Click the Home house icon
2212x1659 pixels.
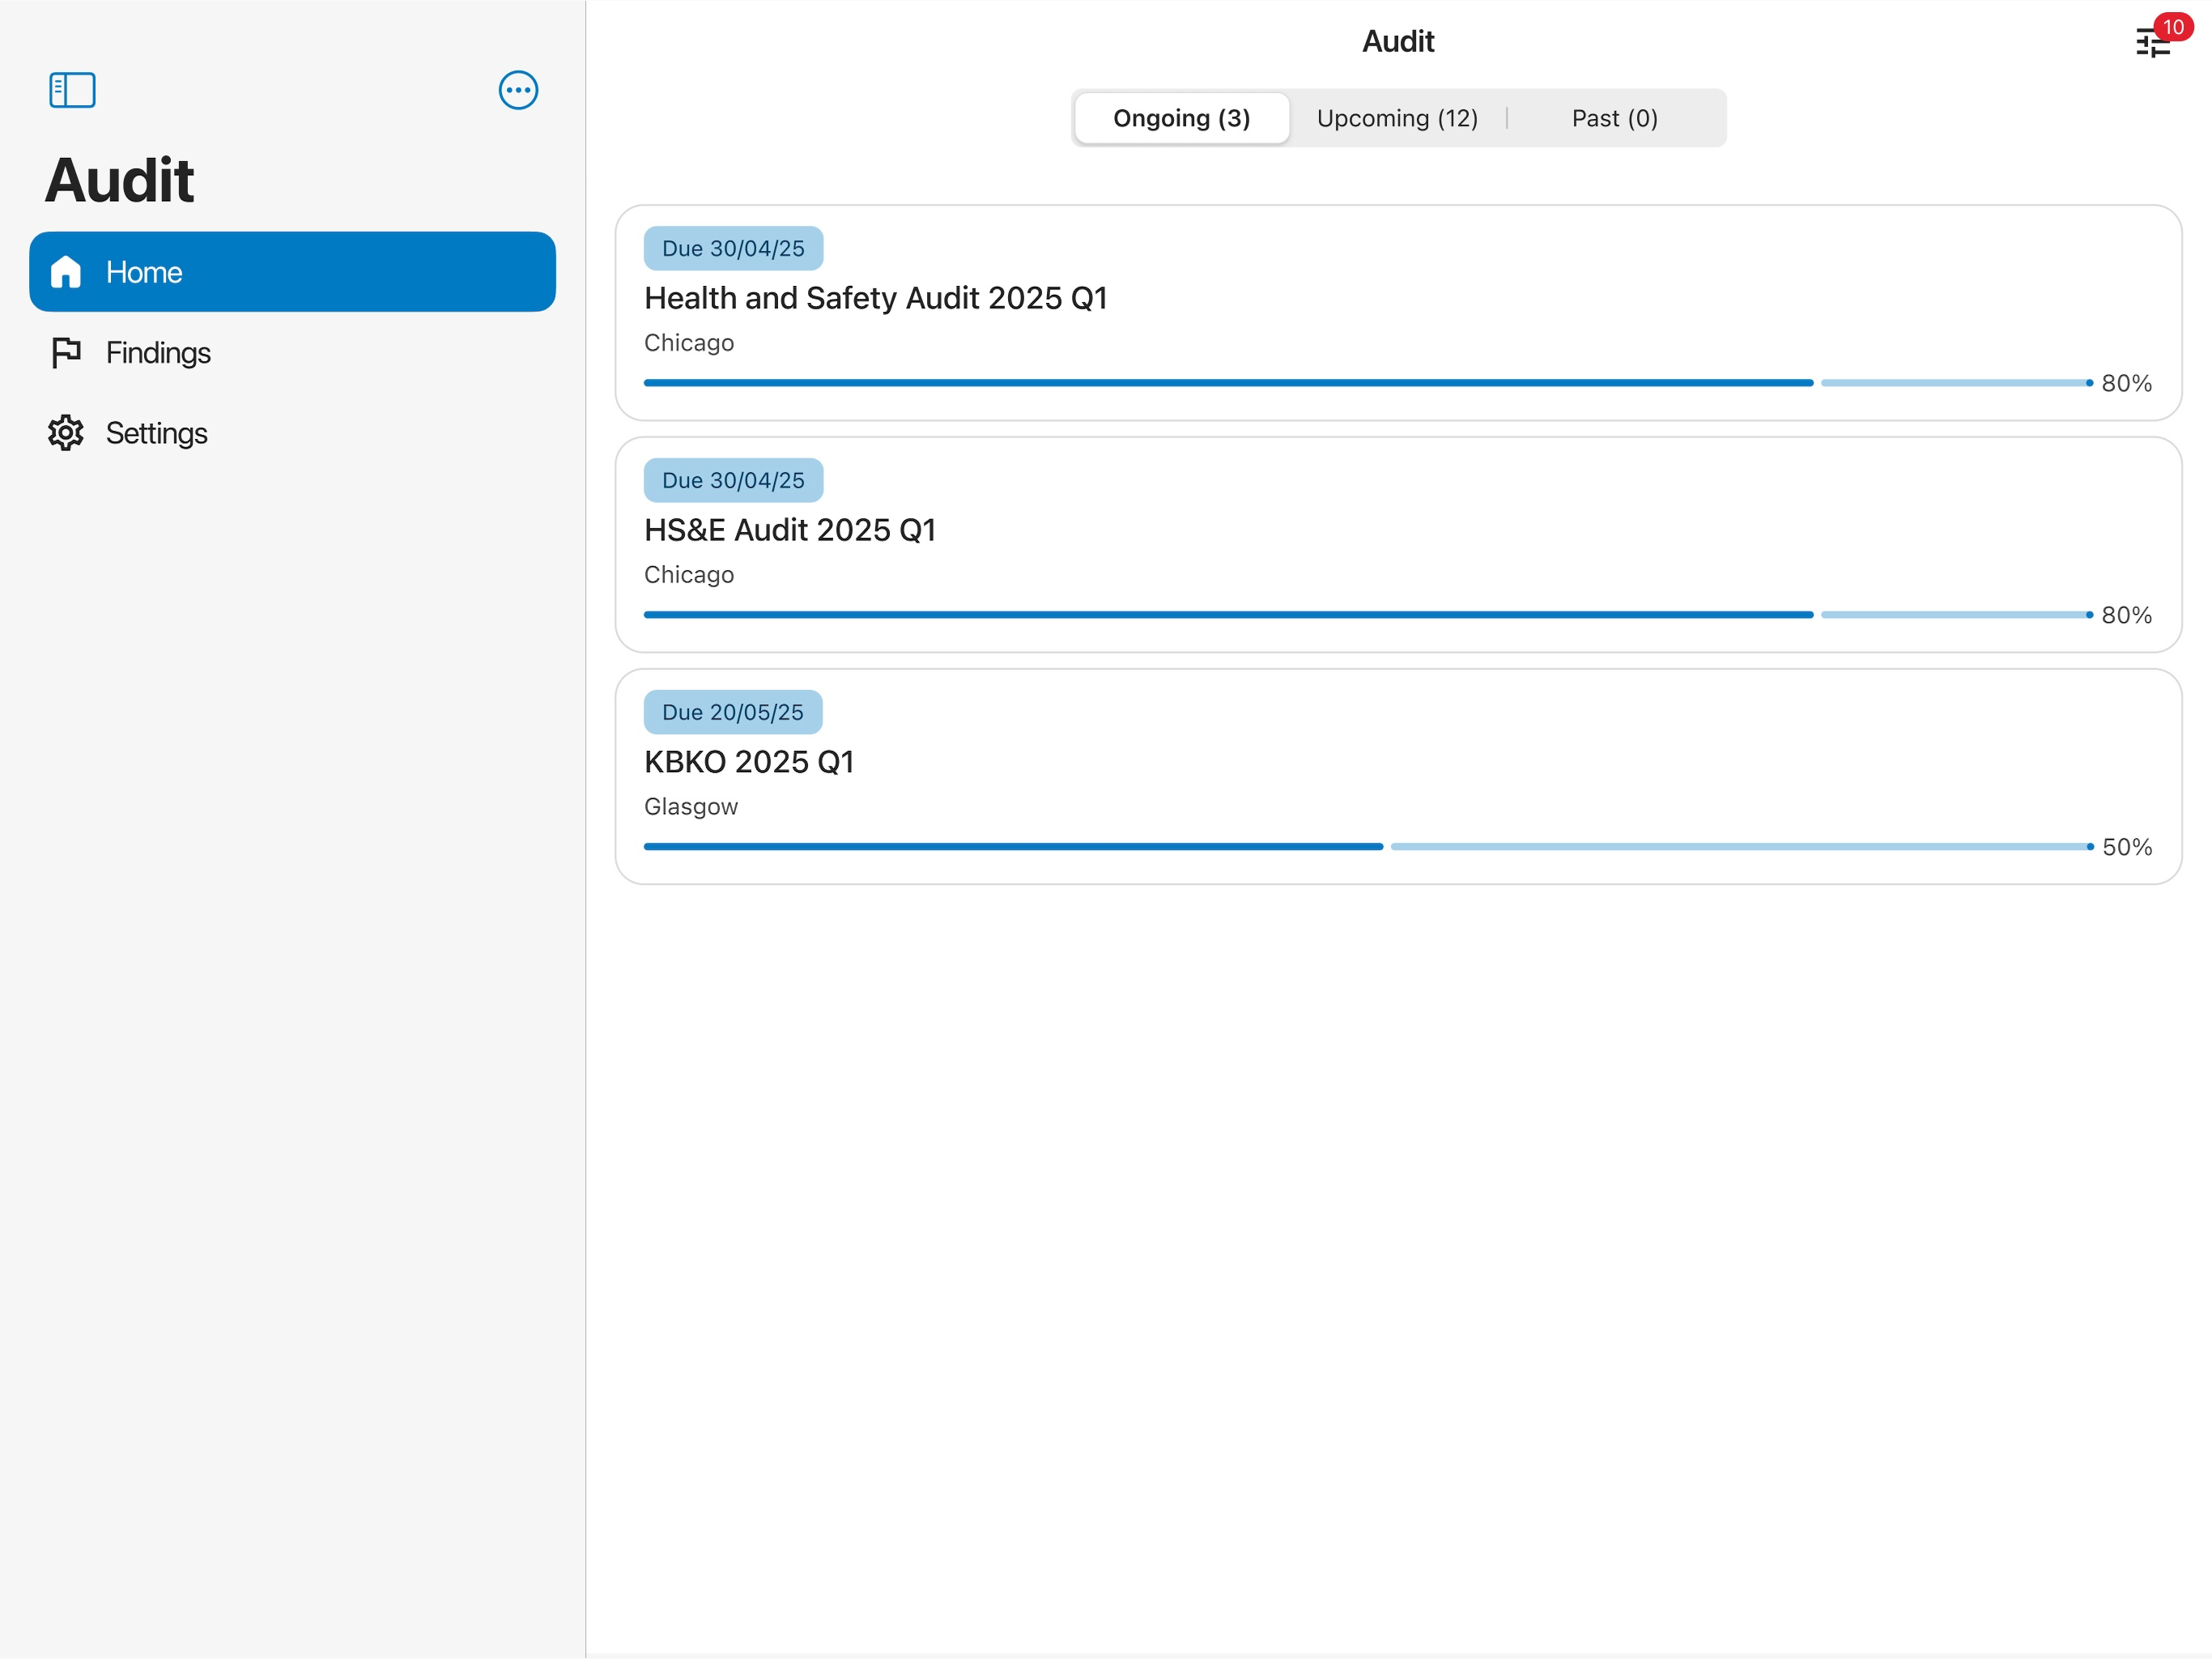[66, 271]
